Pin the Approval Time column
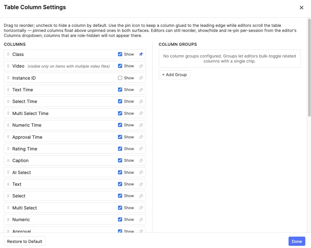 coord(141,137)
